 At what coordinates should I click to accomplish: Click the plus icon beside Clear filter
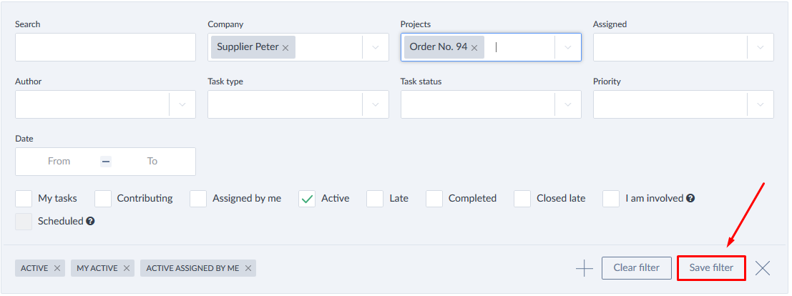[585, 268]
